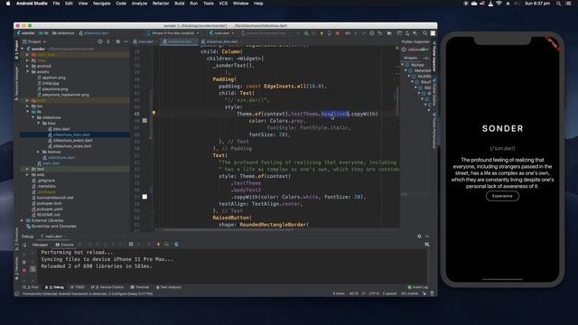Open the Find tool window button
The width and height of the screenshot is (578, 325).
pos(30,287)
